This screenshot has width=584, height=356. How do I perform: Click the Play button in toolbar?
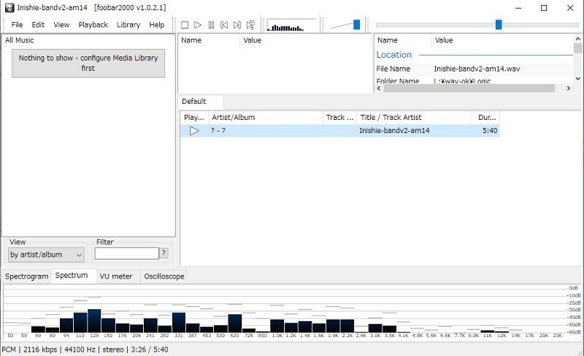pos(198,25)
